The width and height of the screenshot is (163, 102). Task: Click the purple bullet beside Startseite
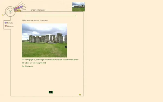click(x=6, y=23)
